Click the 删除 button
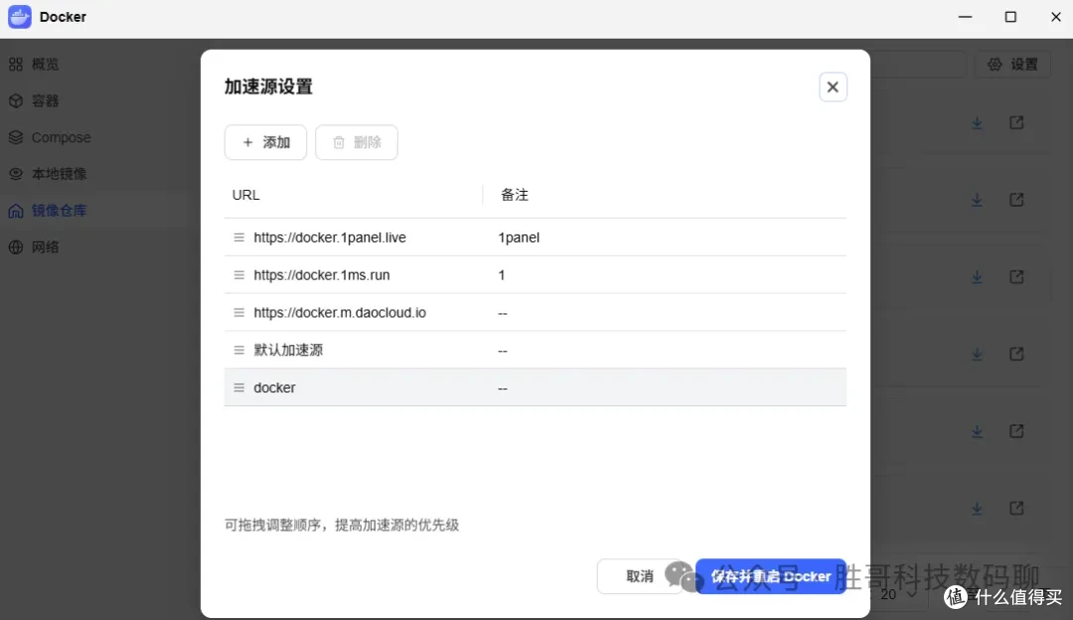This screenshot has height=620, width=1073. pos(357,142)
